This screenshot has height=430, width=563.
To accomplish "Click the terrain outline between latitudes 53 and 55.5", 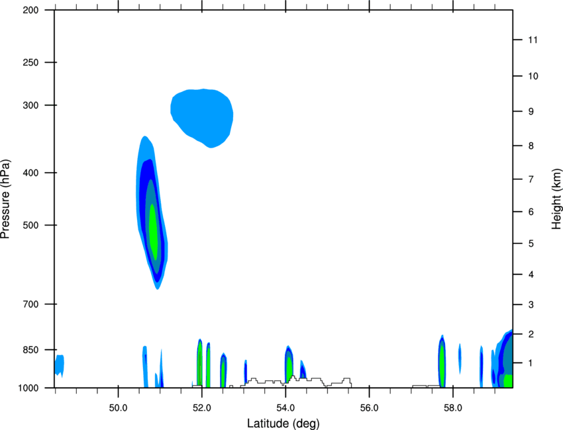I will pos(296,382).
